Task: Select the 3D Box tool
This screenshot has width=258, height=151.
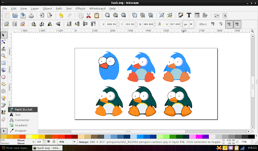Action: tap(4, 70)
